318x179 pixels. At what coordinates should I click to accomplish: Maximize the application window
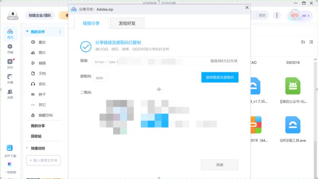(x=304, y=3)
